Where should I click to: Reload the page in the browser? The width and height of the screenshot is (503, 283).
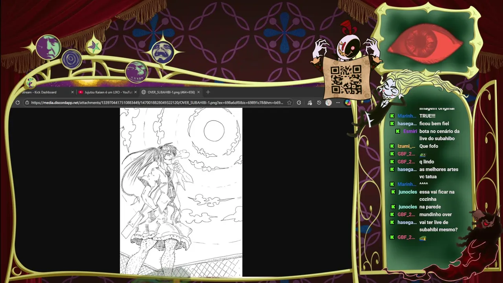pyautogui.click(x=18, y=103)
